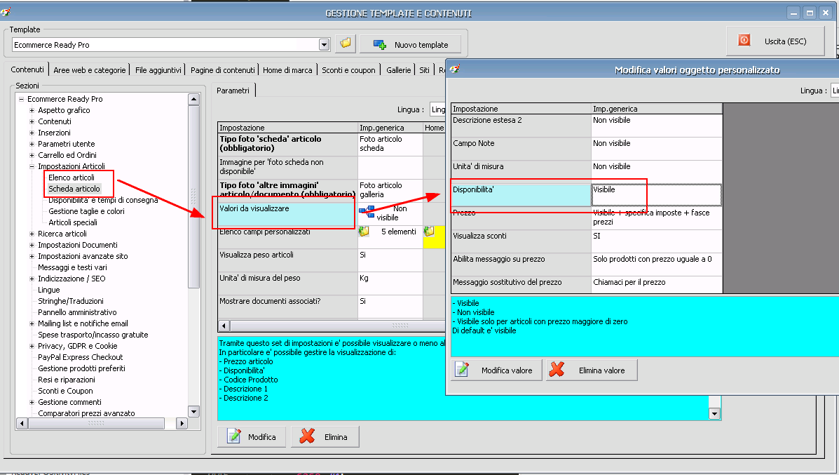Select Elenco articoli in the tree
This screenshot has height=475, width=839.
71,178
